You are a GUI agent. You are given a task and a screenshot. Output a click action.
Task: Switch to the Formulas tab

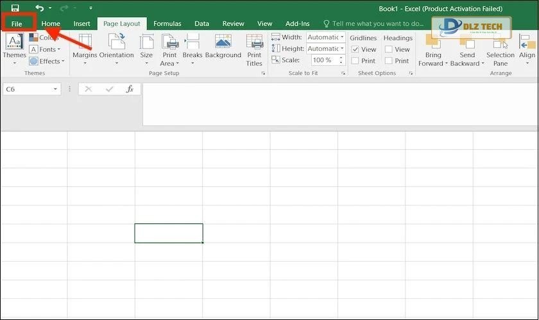coord(167,24)
